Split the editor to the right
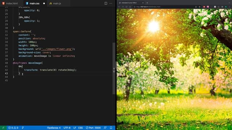 [x=105, y=3]
